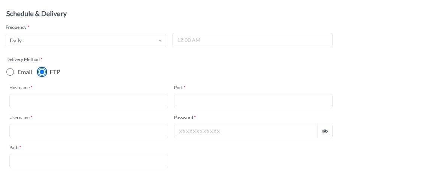422x179 pixels.
Task: Click the Hostname field label
Action: [x=20, y=88]
